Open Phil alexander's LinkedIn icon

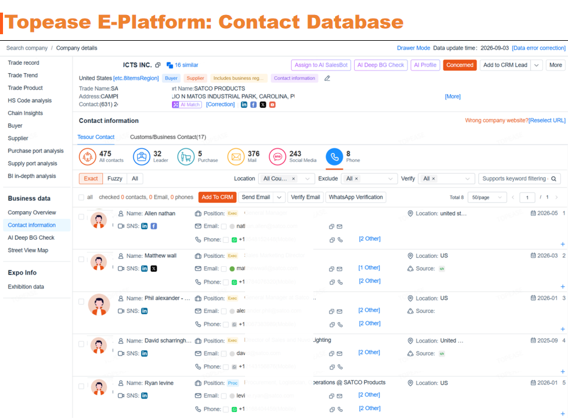click(x=144, y=311)
